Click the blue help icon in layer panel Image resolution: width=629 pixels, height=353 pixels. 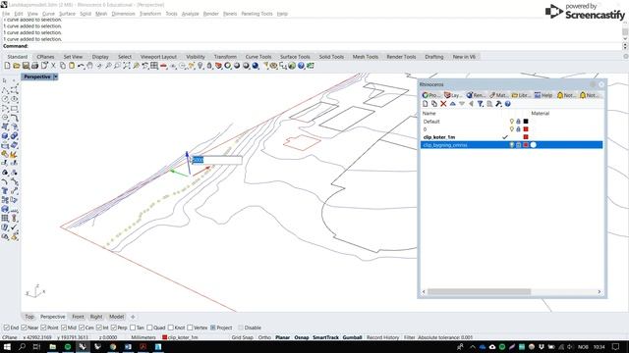click(x=508, y=104)
